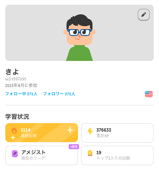Select the 376633 累計XP card
This screenshot has width=159, height=171.
point(117,133)
